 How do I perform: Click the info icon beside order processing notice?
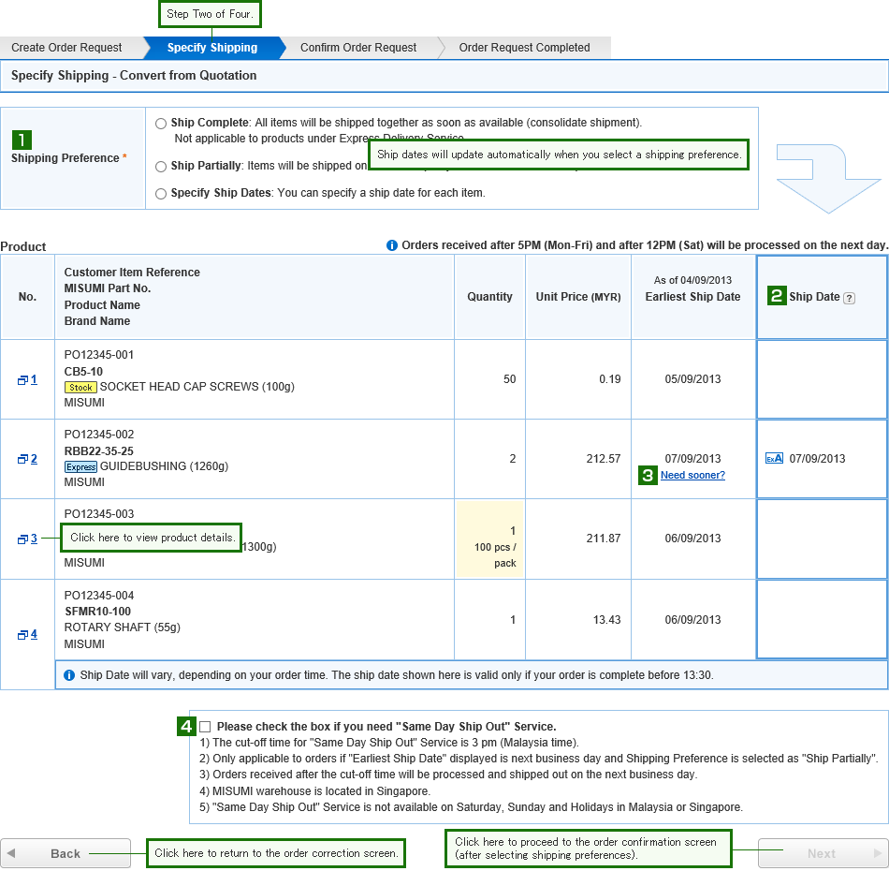(392, 245)
